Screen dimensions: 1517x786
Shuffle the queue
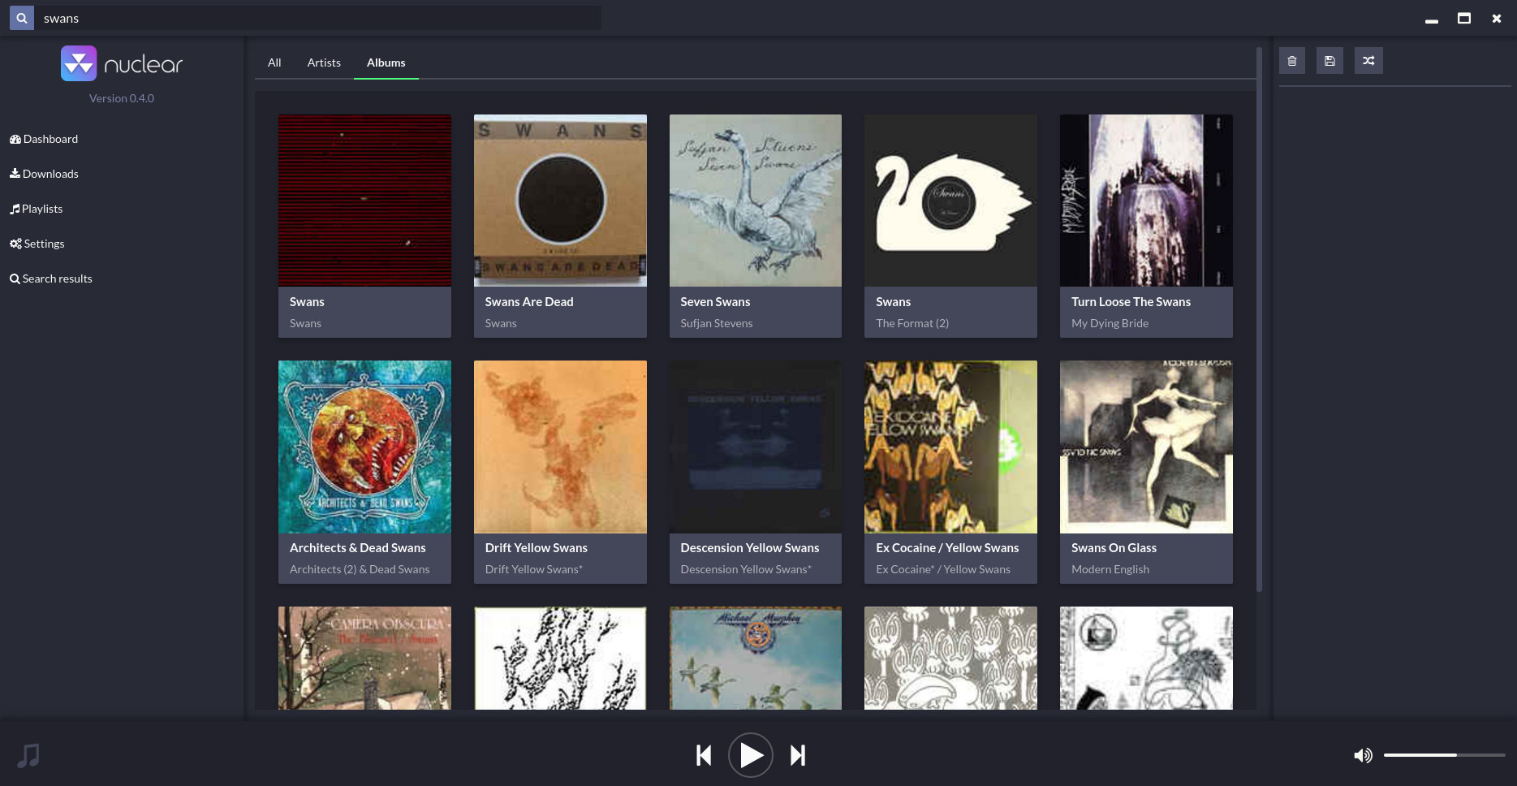[x=1368, y=61]
